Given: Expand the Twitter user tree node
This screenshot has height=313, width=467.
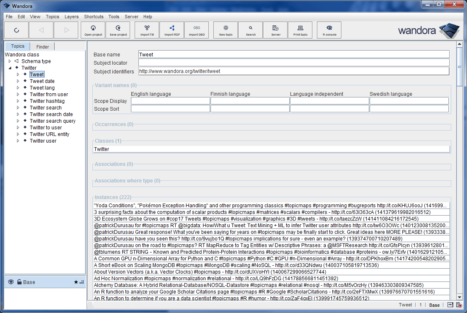Looking at the screenshot, I should pyautogui.click(x=18, y=141).
